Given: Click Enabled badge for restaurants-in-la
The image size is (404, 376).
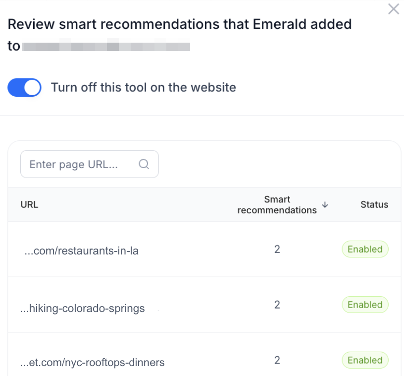Looking at the screenshot, I should (365, 250).
